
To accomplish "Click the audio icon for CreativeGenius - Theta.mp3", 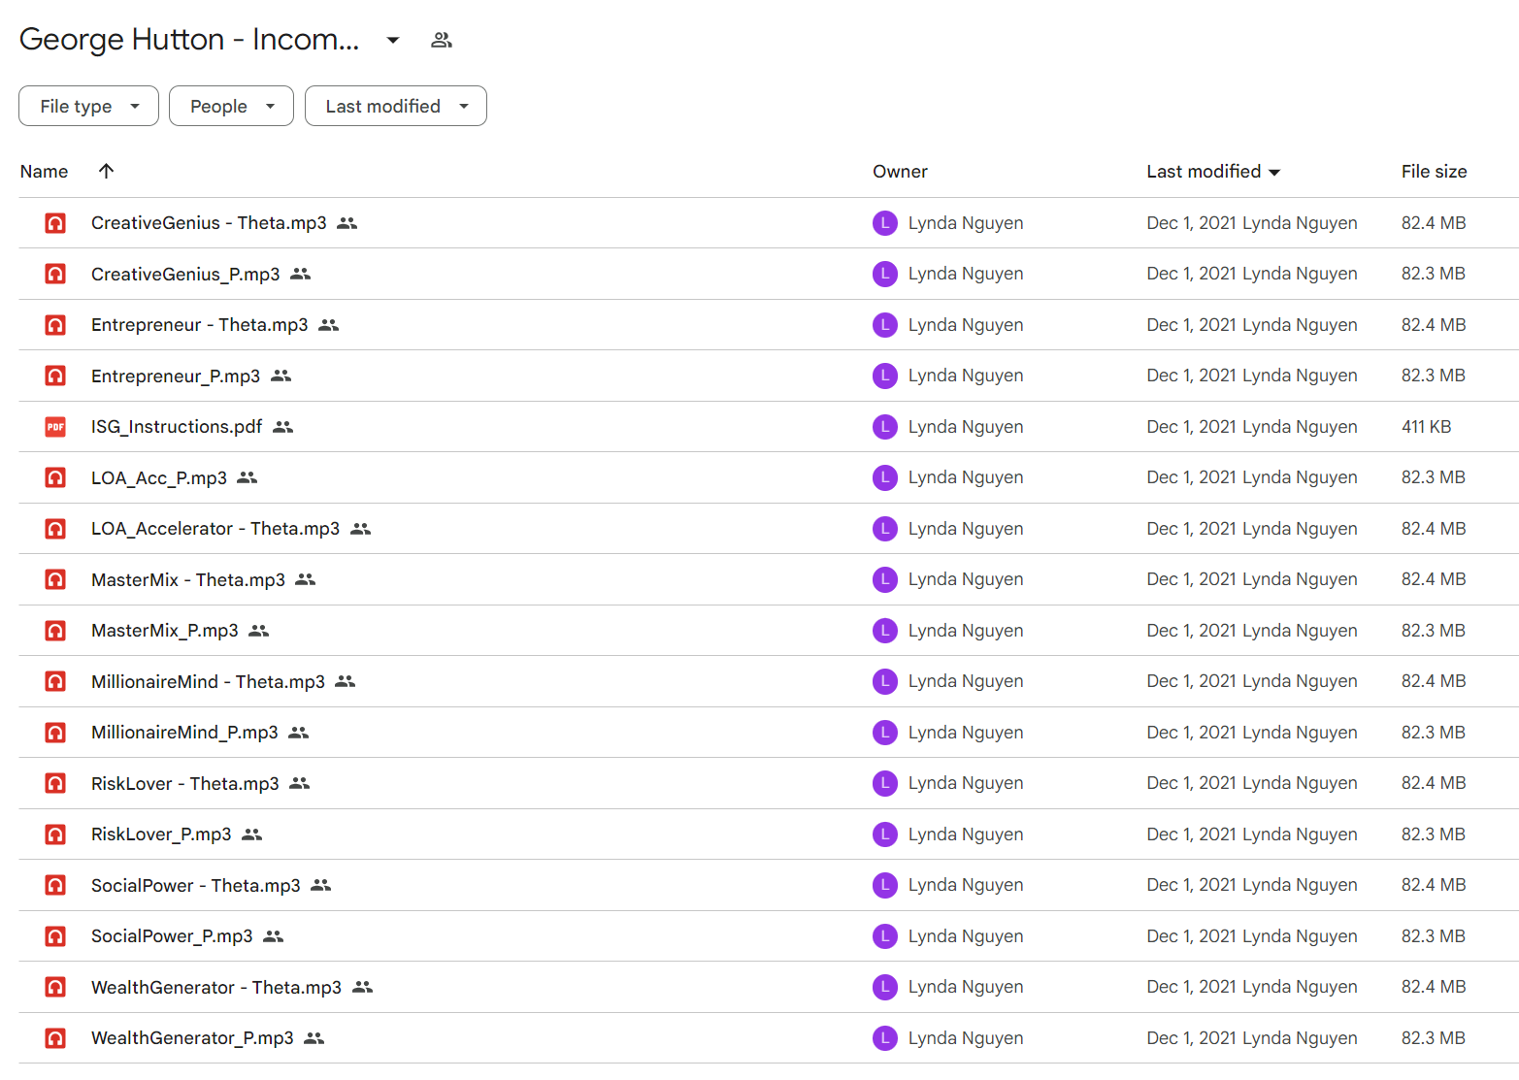I will point(55,223).
